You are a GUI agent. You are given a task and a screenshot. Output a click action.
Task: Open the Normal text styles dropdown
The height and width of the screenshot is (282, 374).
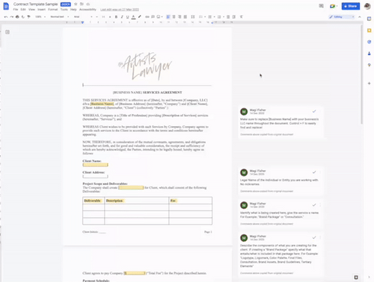(59, 17)
